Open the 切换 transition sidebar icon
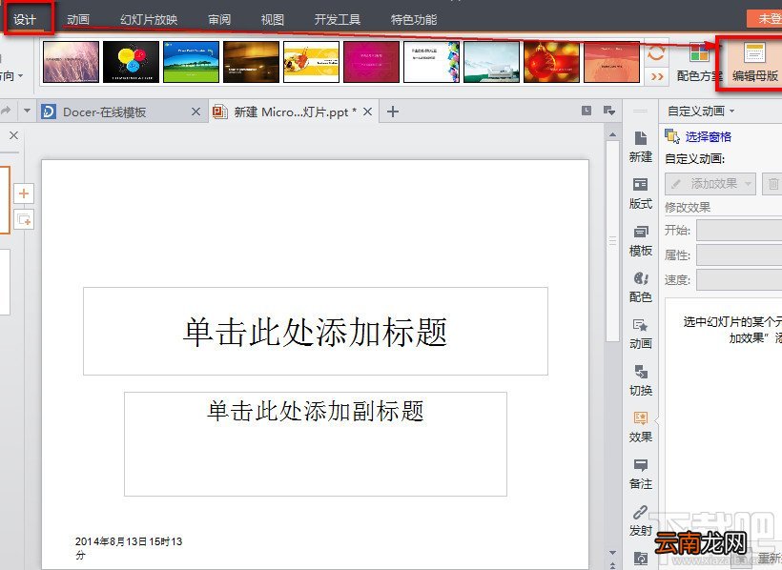The image size is (782, 570). coord(641,380)
